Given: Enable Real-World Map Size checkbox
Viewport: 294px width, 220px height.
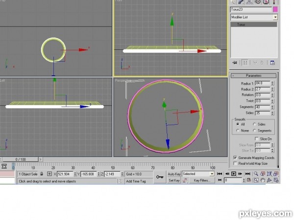Looking at the screenshot, I should 235,163.
